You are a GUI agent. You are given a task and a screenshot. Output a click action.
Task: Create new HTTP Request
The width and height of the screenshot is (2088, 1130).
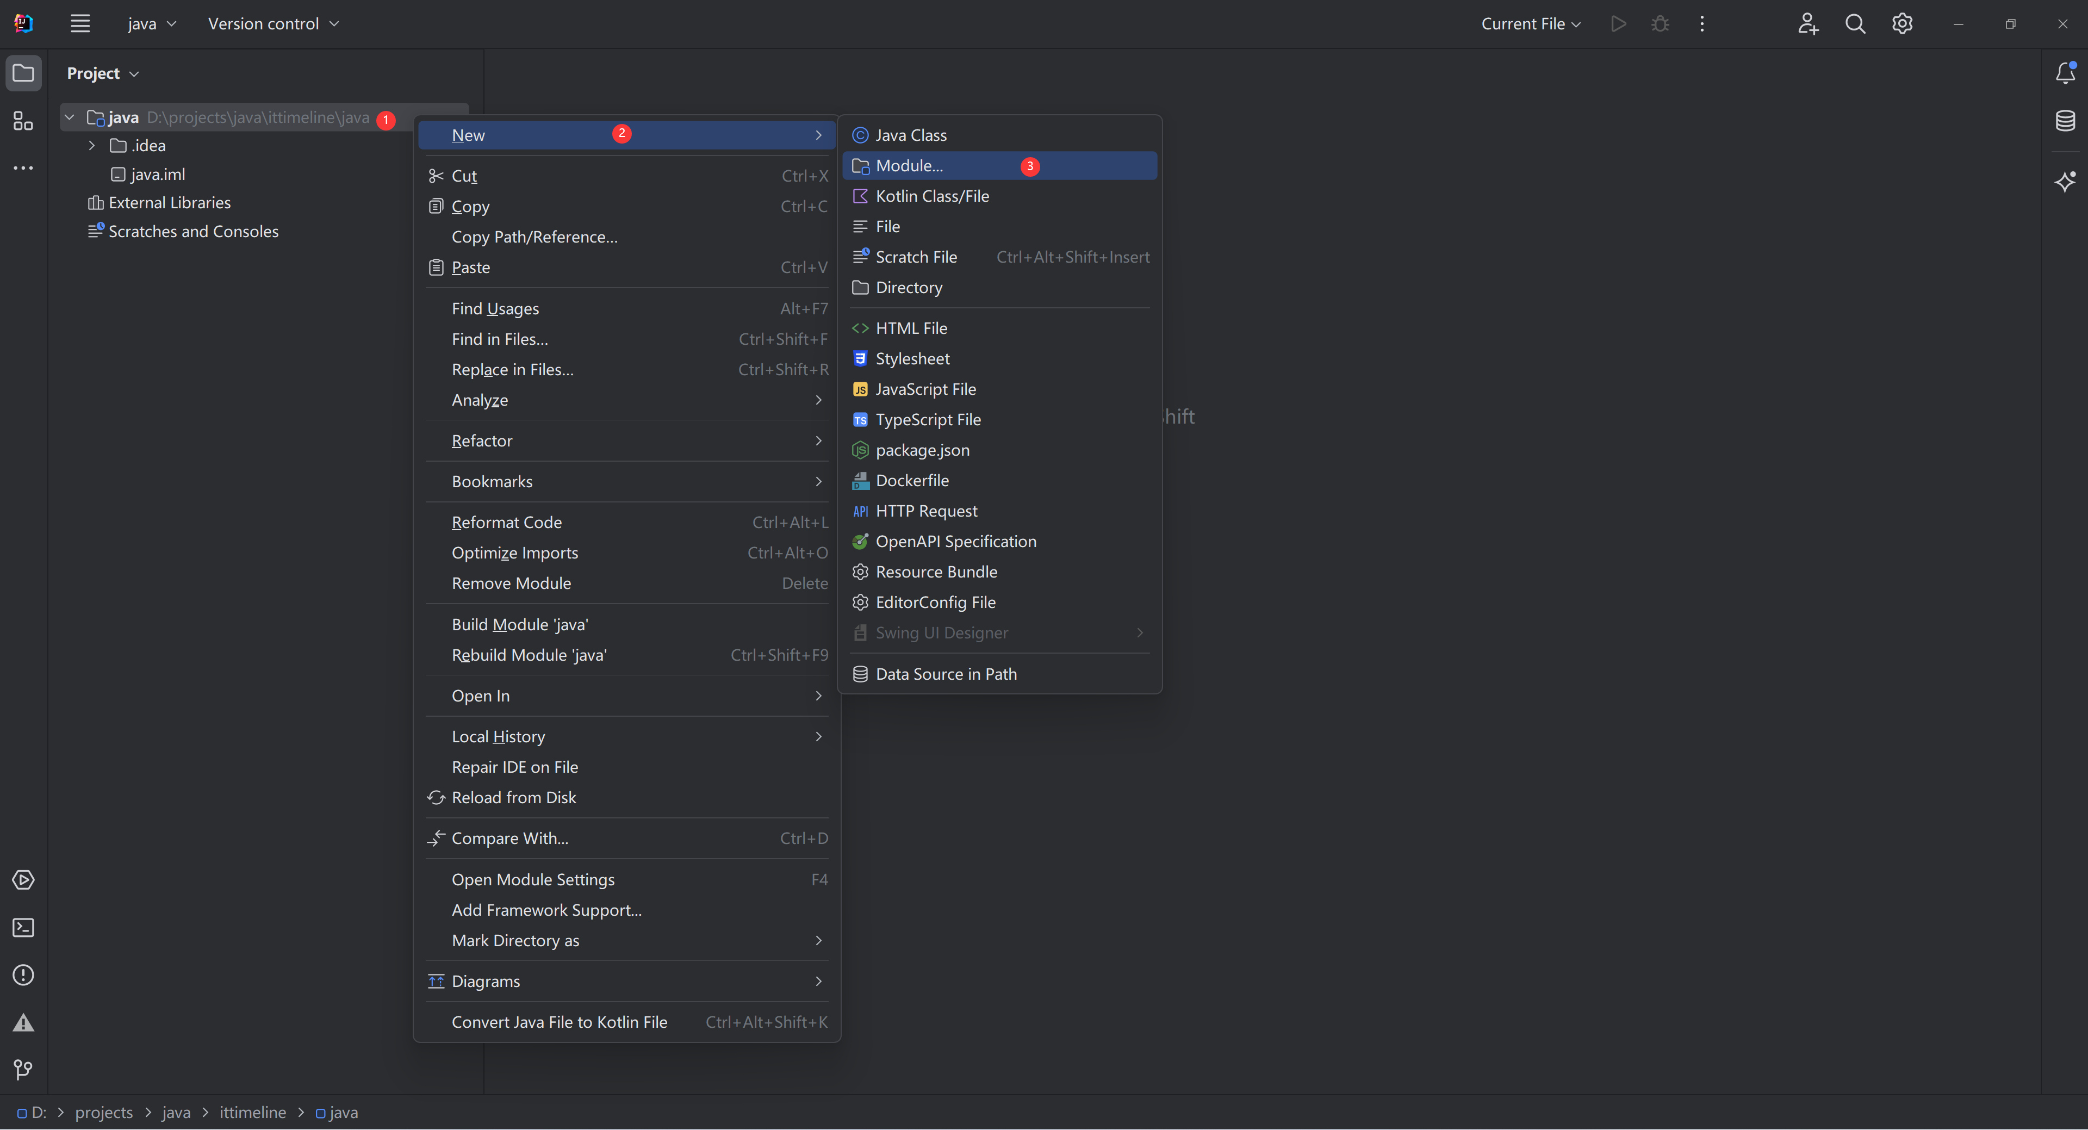(x=999, y=511)
